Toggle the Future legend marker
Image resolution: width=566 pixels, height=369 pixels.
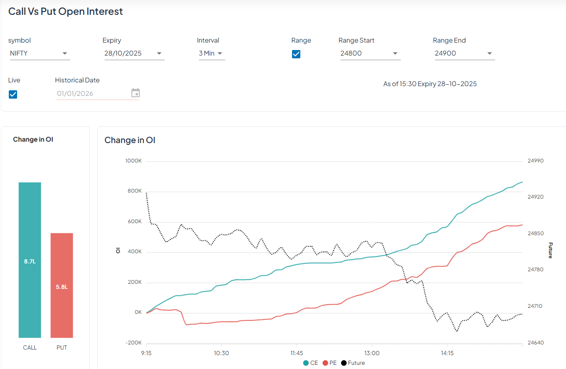(x=343, y=363)
